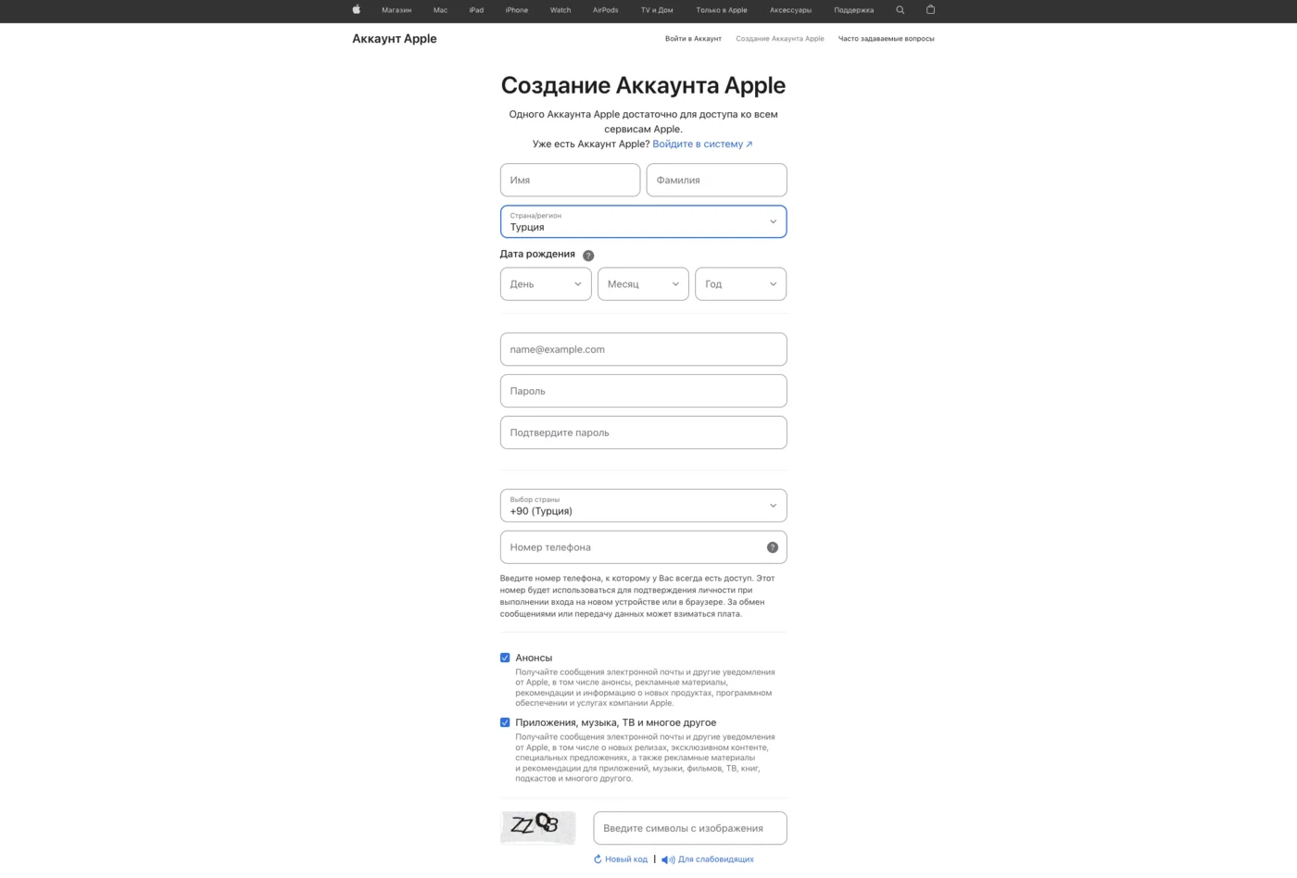Open the Страна/регион dropdown

click(x=643, y=221)
